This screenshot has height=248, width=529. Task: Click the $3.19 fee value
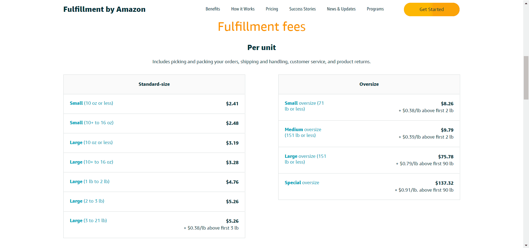[232, 143]
